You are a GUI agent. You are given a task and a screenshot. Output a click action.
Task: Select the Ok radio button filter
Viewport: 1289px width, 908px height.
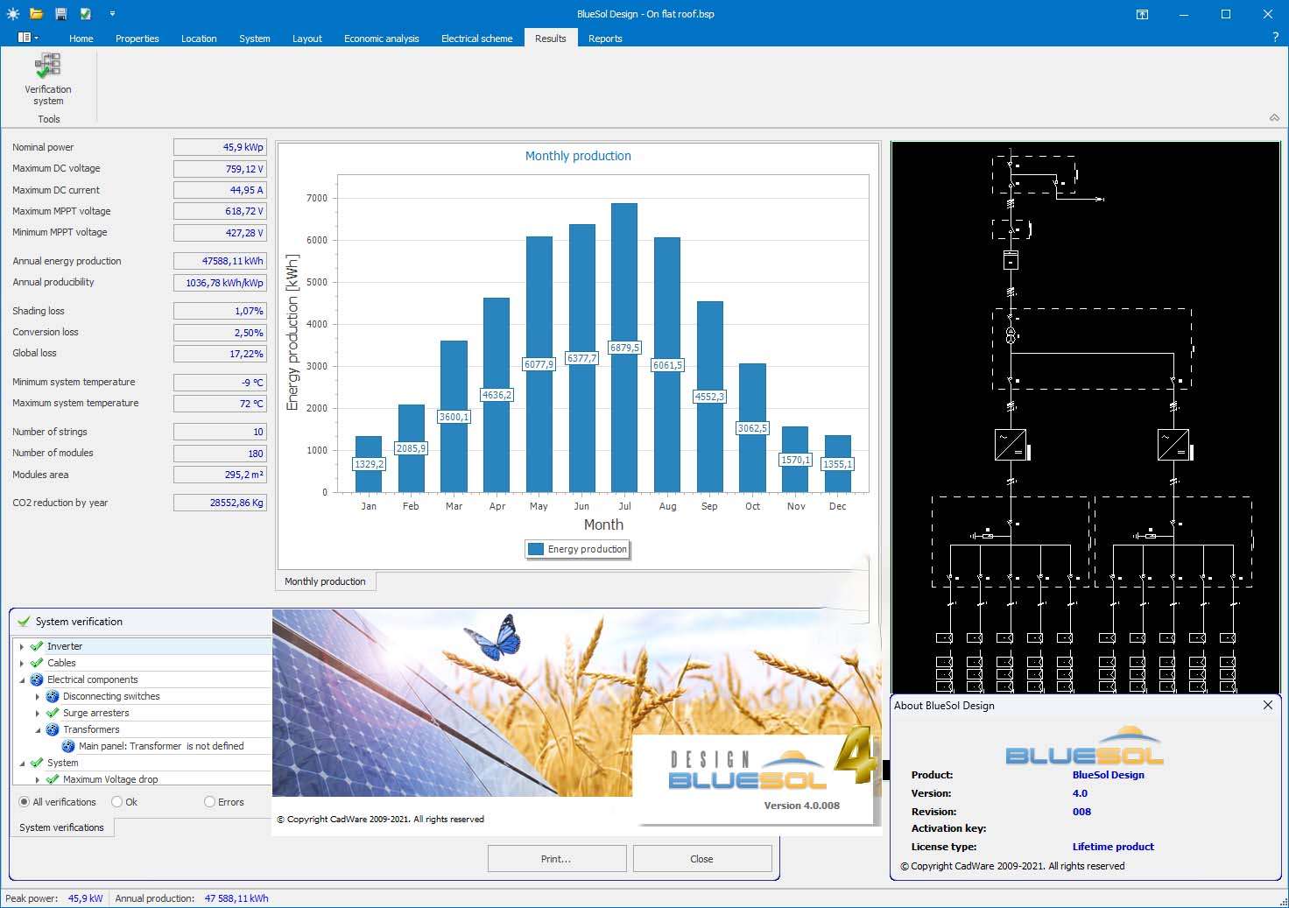(x=117, y=802)
